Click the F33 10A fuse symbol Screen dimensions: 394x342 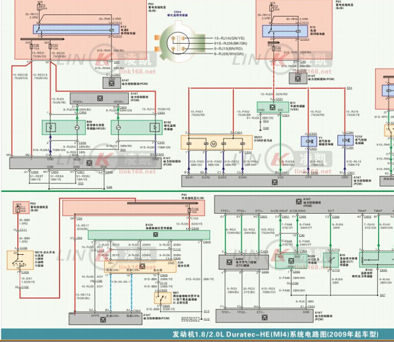(x=50, y=47)
